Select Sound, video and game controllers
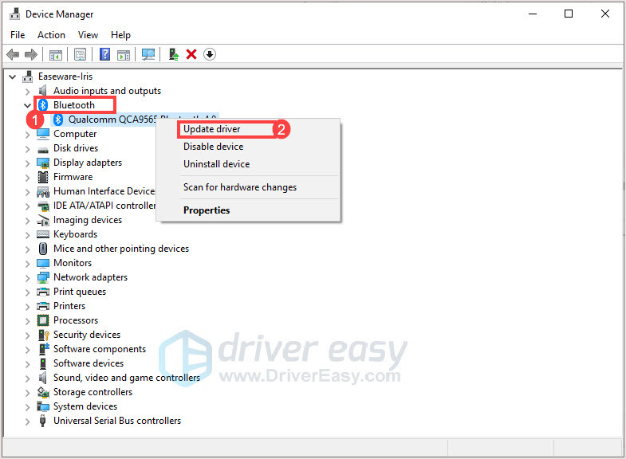Image resolution: width=626 pixels, height=459 pixels. pyautogui.click(x=126, y=378)
